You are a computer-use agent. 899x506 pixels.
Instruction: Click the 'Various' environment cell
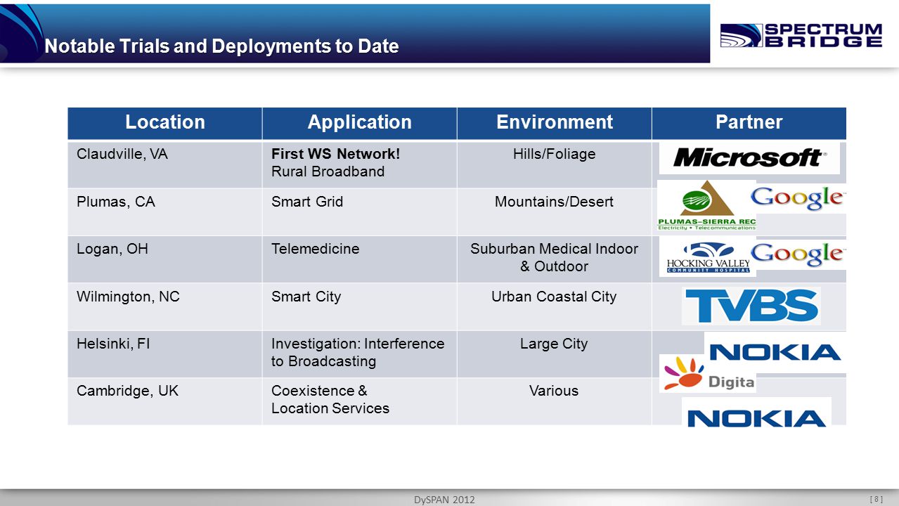click(x=555, y=401)
